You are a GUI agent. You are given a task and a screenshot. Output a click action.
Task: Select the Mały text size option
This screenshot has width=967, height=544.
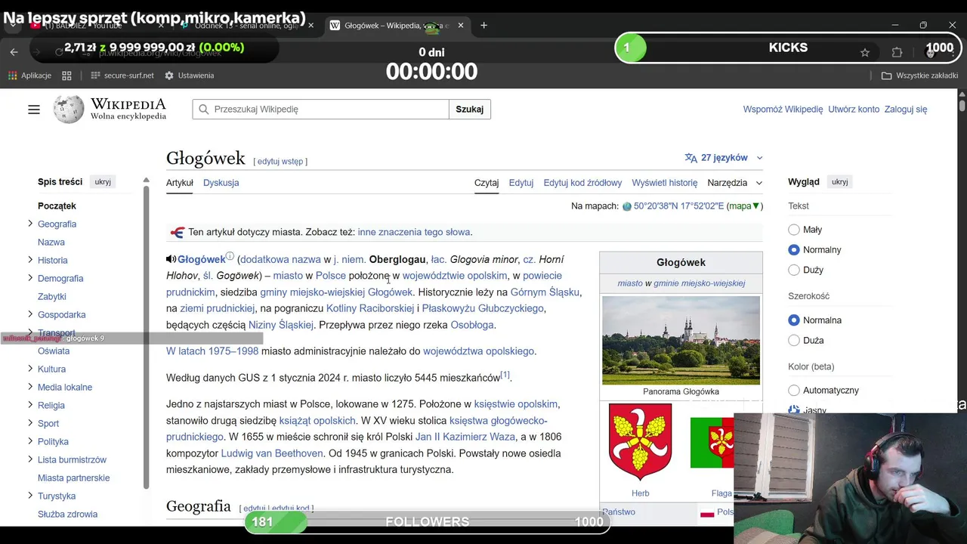(x=793, y=230)
